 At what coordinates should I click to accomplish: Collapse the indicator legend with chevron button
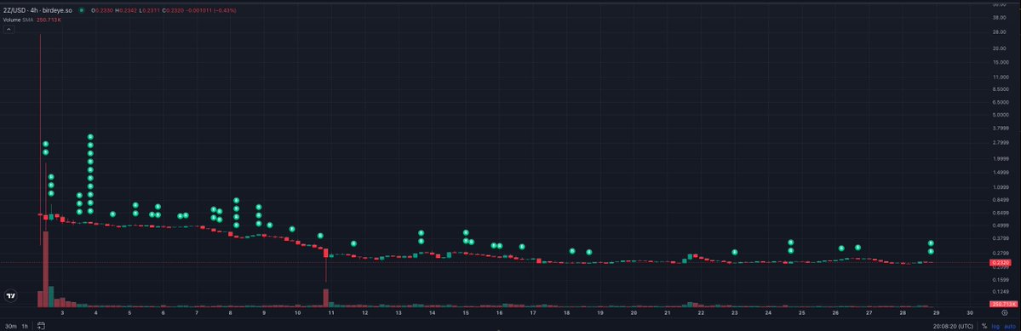9,29
